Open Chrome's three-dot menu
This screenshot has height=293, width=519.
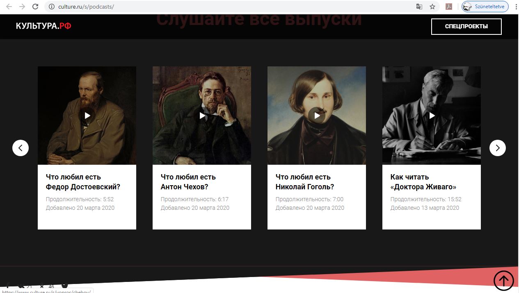[516, 7]
